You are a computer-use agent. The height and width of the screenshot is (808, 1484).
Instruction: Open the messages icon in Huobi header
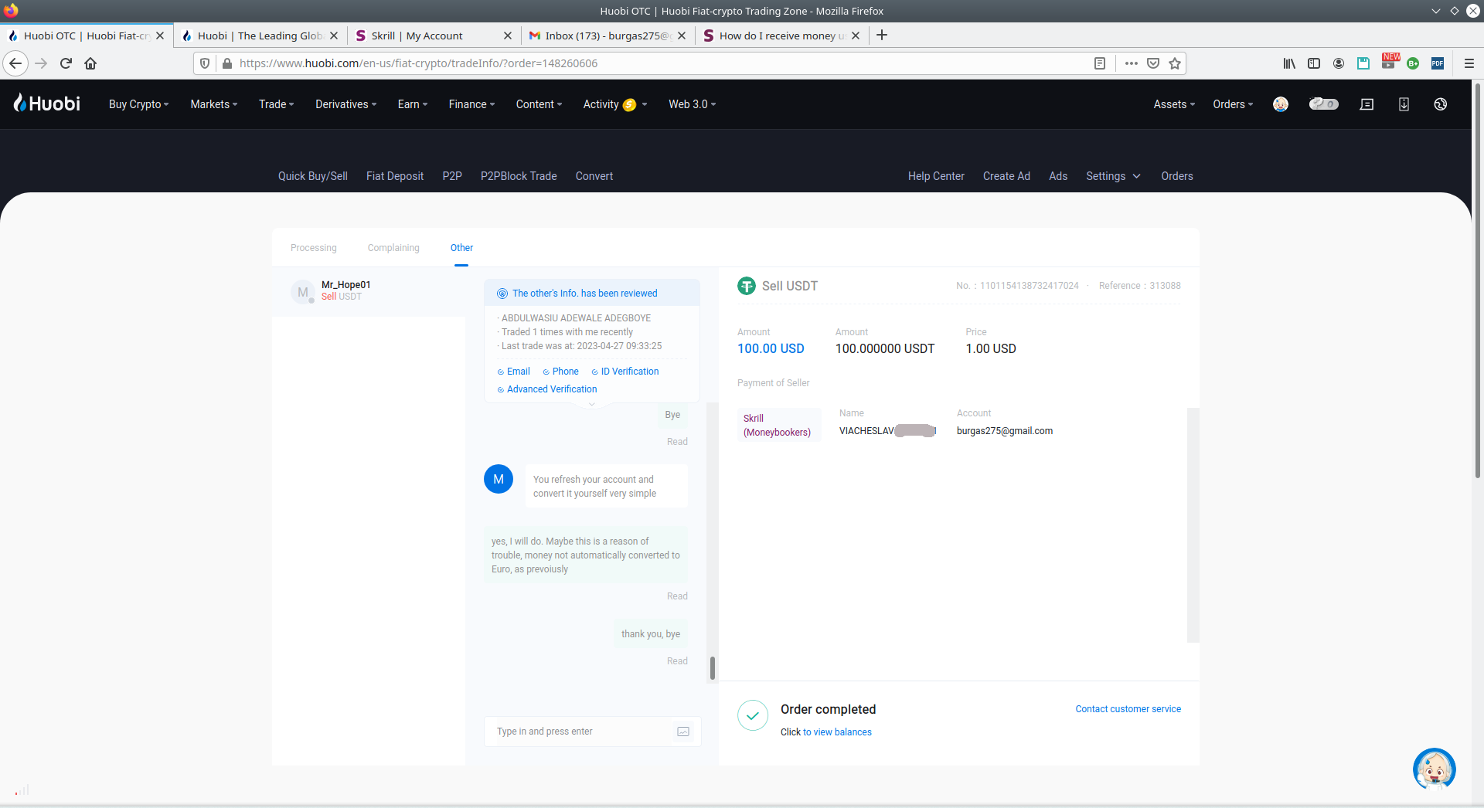click(1367, 104)
